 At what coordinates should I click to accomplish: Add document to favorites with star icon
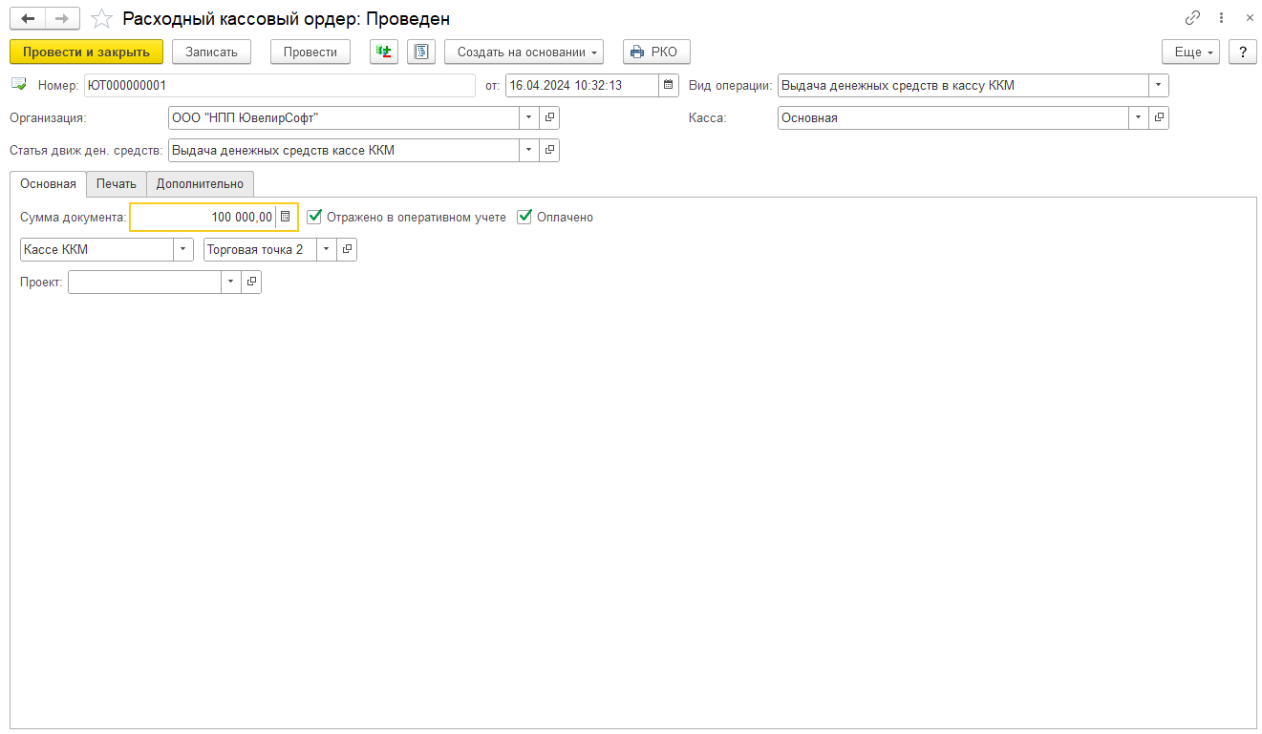101,18
